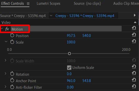
Task: Expand the Anti-flicker Filter property
Action: [6, 87]
